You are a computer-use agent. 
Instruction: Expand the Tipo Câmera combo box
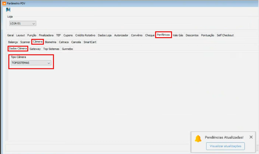[x=49, y=63]
